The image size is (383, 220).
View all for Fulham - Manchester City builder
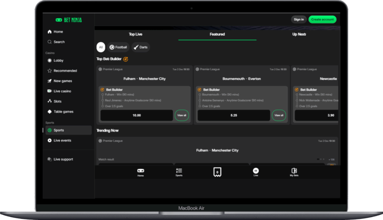[182, 115]
